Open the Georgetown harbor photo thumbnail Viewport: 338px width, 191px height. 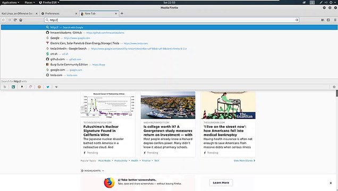pos(168,105)
